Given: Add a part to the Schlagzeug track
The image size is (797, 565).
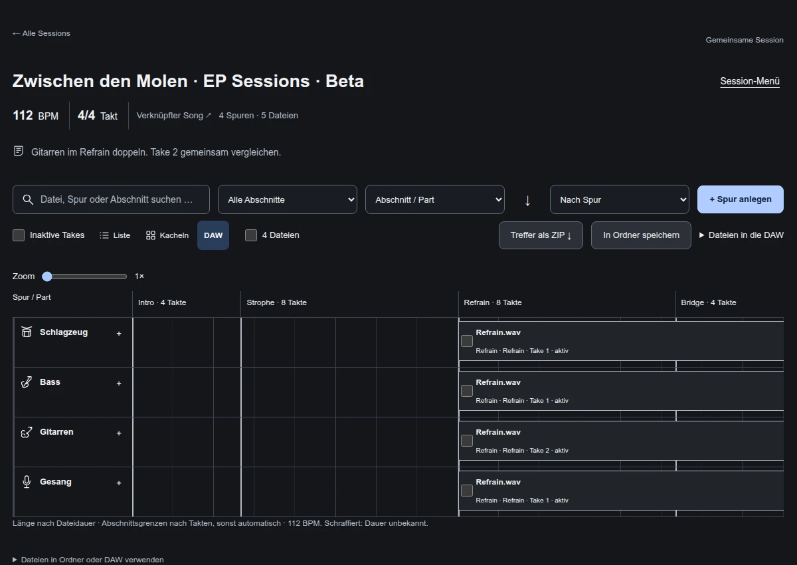Looking at the screenshot, I should [x=119, y=334].
